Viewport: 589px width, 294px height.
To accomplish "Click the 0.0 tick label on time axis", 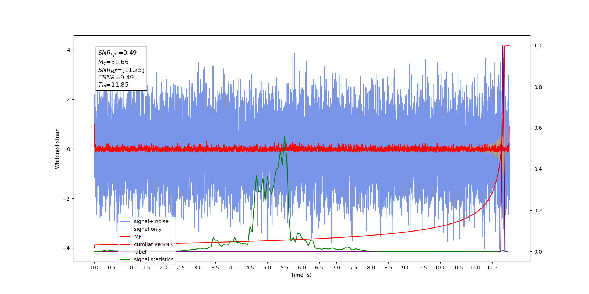I will coord(94,268).
